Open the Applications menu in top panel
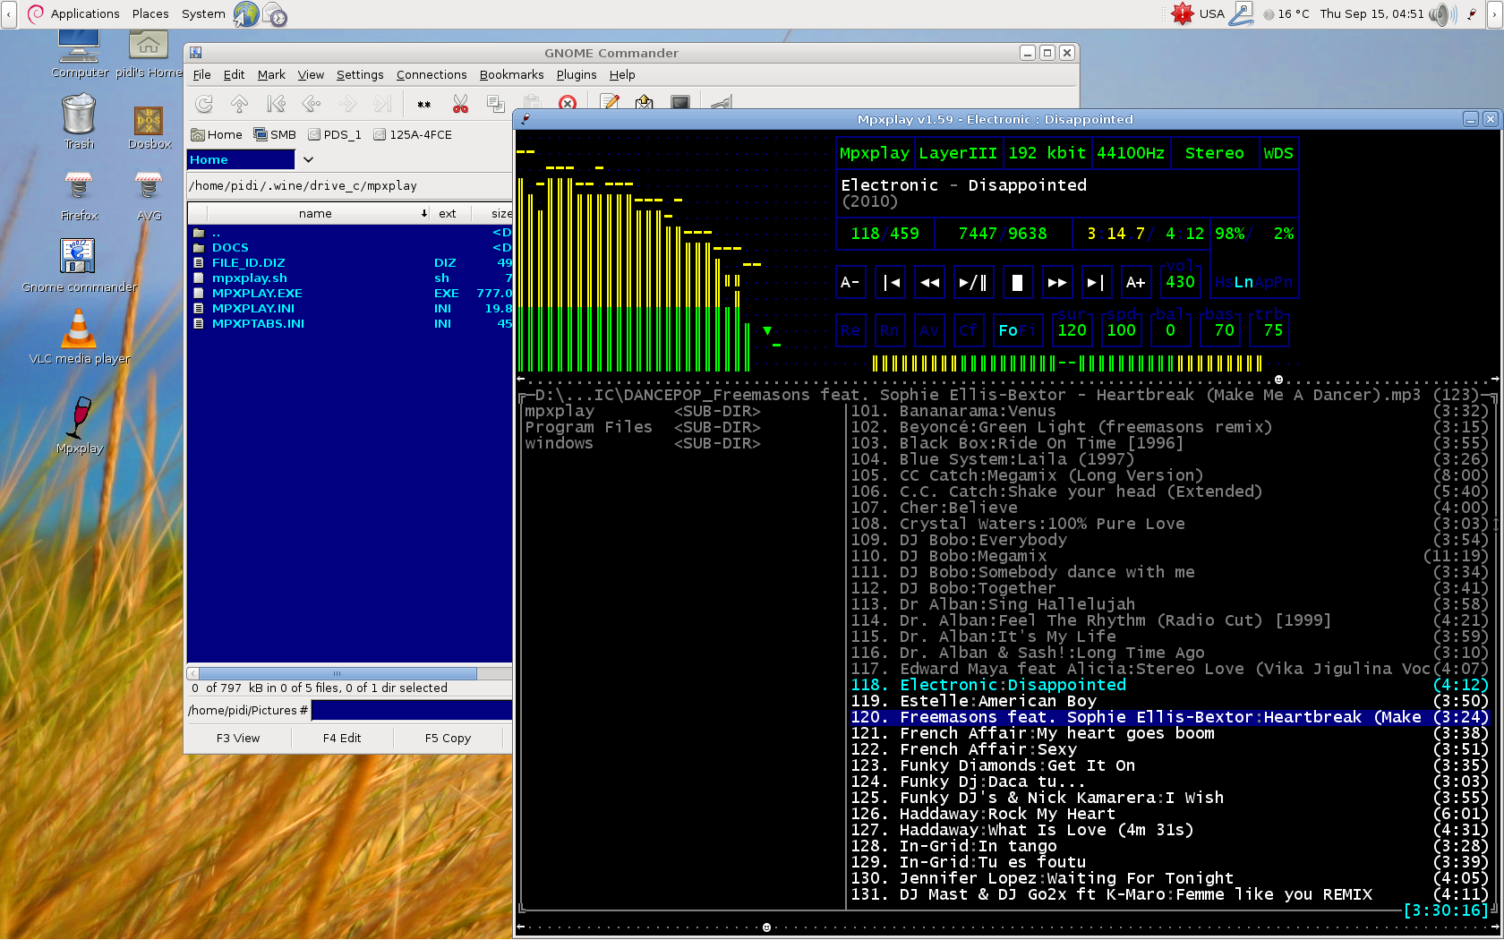The image size is (1504, 940). coord(84,13)
